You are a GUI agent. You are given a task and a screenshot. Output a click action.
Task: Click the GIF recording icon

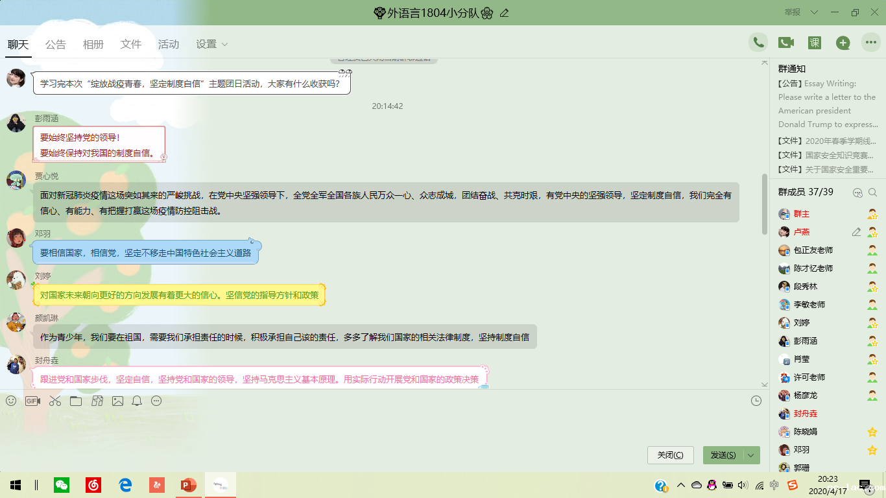pos(32,401)
